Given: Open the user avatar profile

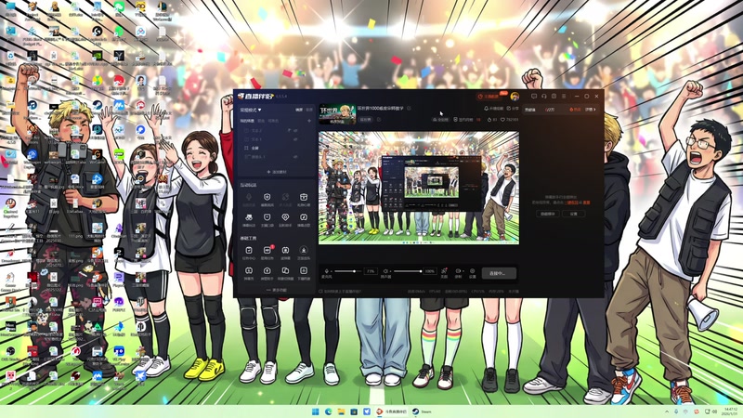Looking at the screenshot, I should pos(515,97).
